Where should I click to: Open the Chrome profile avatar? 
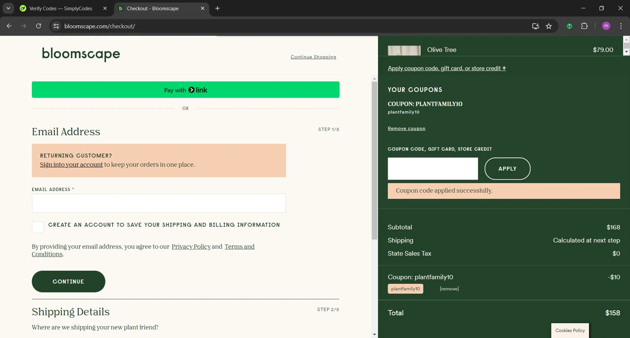click(x=606, y=26)
